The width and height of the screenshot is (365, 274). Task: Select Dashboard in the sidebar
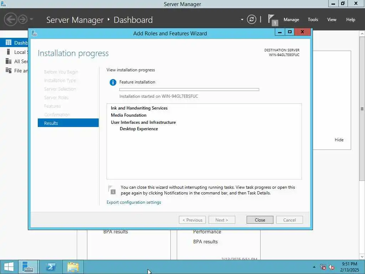pos(14,43)
